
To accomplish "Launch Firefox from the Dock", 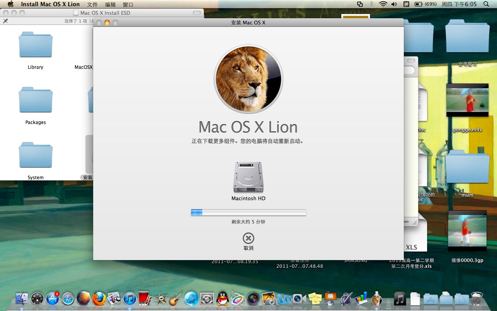I will point(99,299).
